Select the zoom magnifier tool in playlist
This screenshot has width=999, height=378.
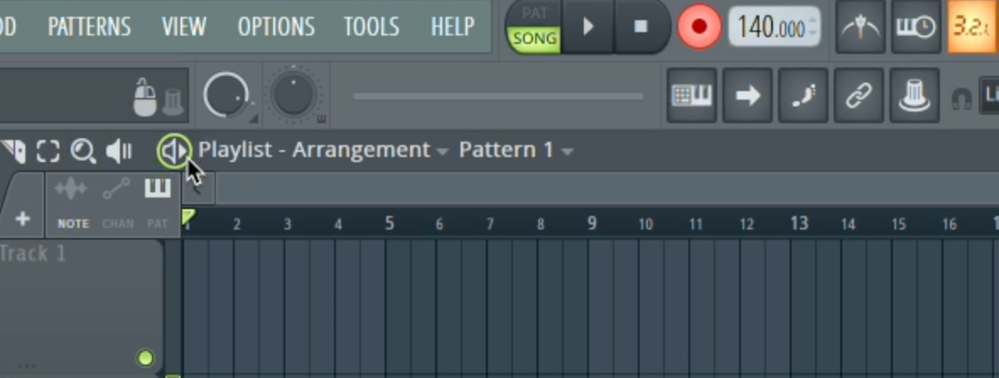click(83, 151)
